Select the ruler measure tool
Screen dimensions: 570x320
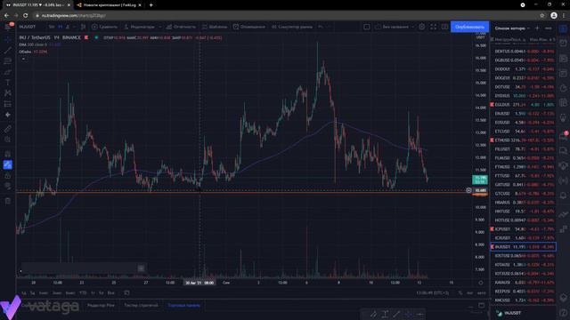coord(8,129)
